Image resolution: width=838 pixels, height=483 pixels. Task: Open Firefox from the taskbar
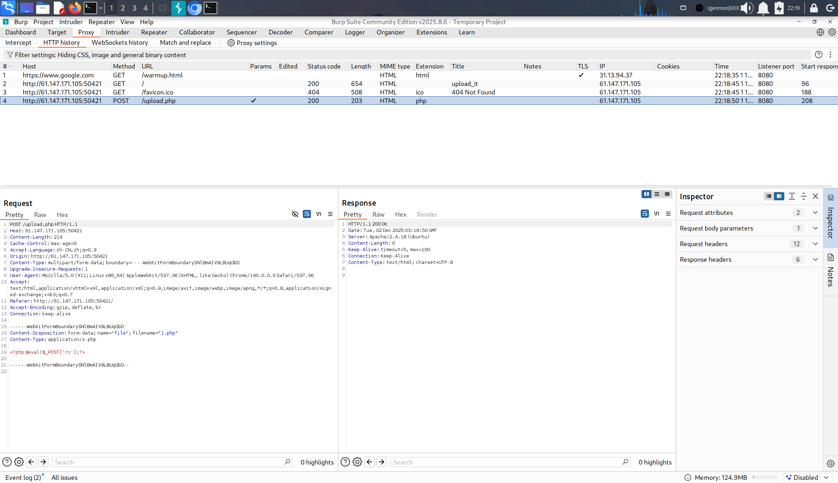click(x=74, y=8)
